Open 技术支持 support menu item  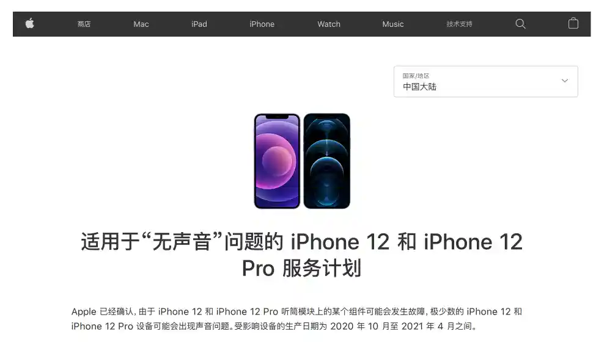(459, 24)
